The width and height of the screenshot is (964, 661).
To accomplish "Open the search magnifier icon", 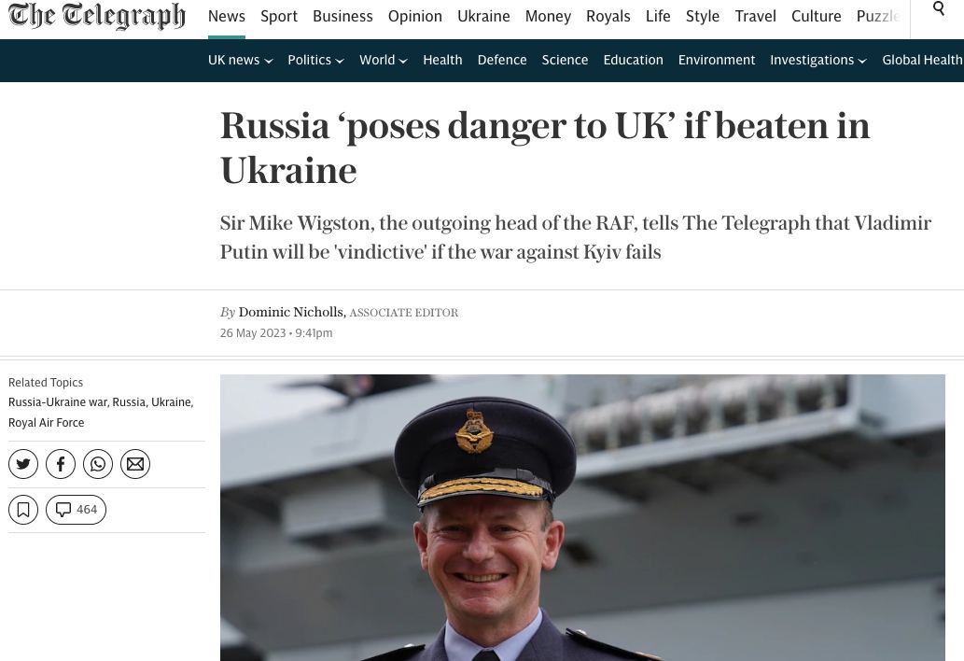I will pyautogui.click(x=938, y=8).
